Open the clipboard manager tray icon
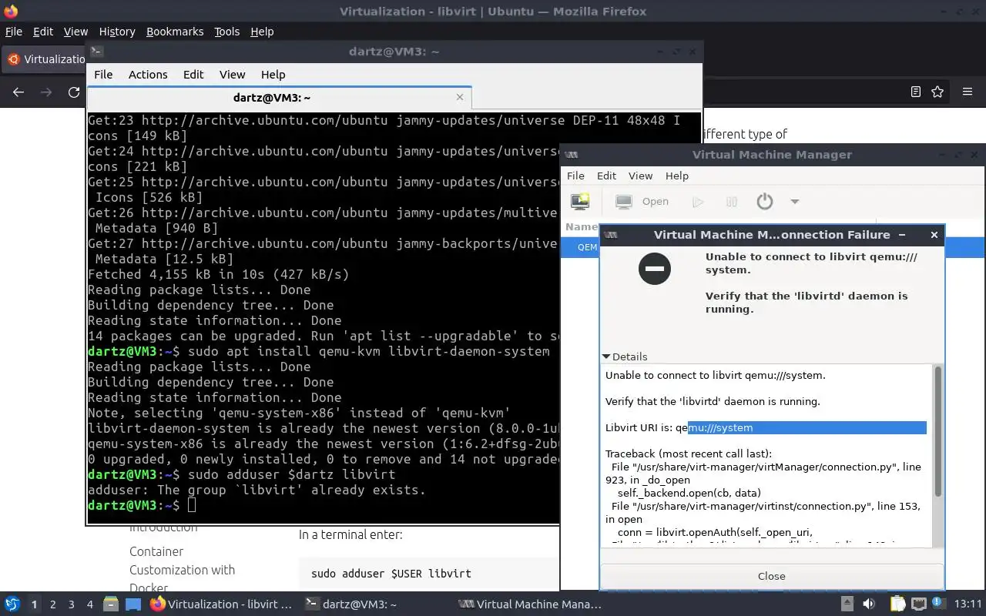986x616 pixels. click(897, 604)
